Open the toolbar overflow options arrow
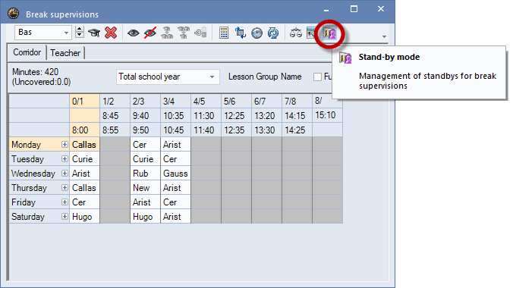The height and width of the screenshot is (288, 513). pyautogui.click(x=385, y=36)
